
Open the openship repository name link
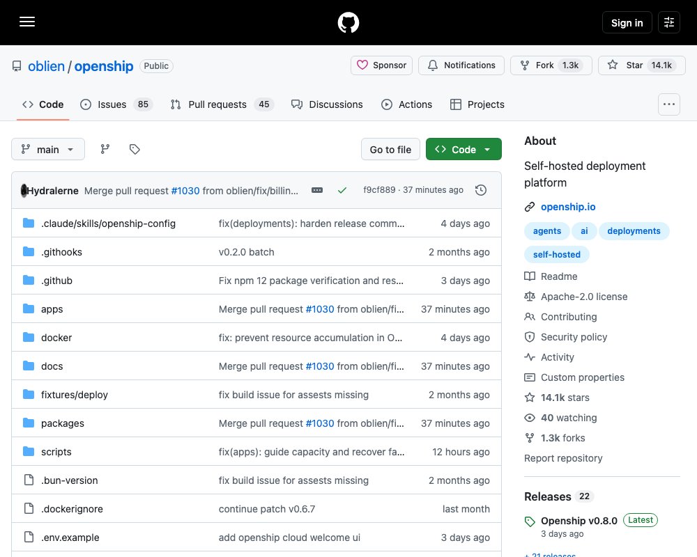104,66
